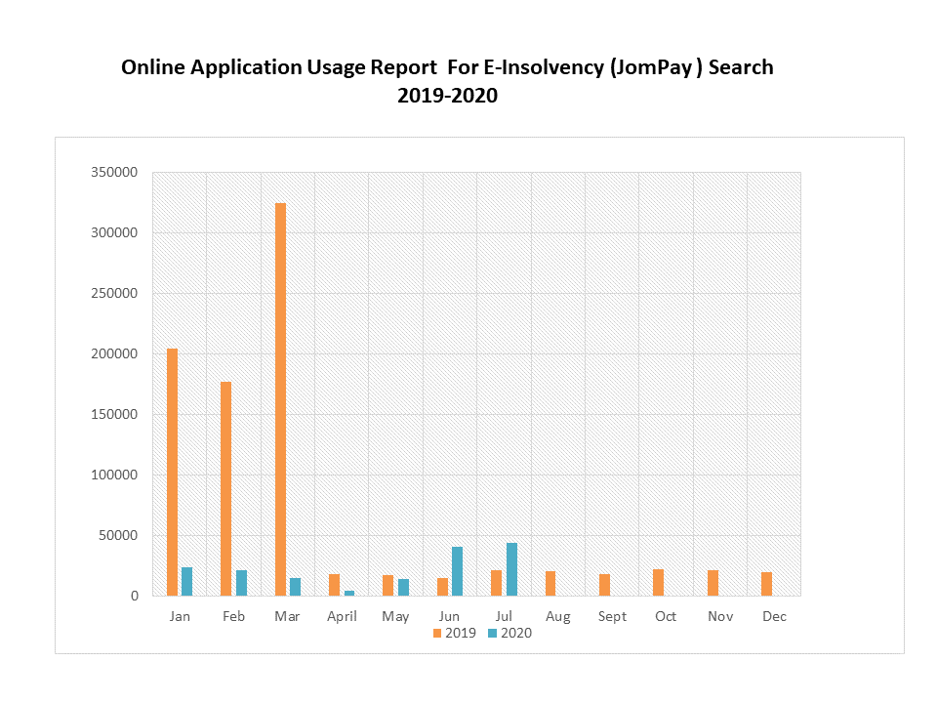Select the orange 2019 bar for Jul
937x703 pixels.
coord(496,584)
